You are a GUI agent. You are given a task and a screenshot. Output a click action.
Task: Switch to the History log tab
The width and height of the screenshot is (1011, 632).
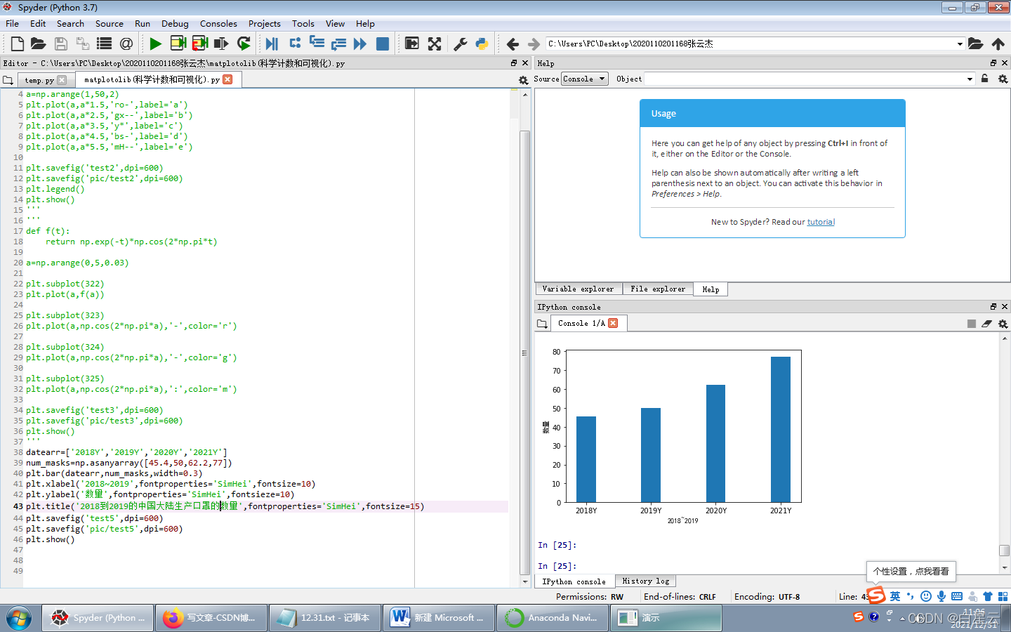point(645,581)
